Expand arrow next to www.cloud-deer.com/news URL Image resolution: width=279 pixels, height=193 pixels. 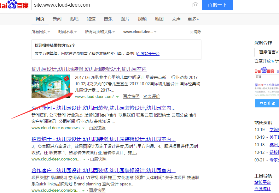coord(84,128)
